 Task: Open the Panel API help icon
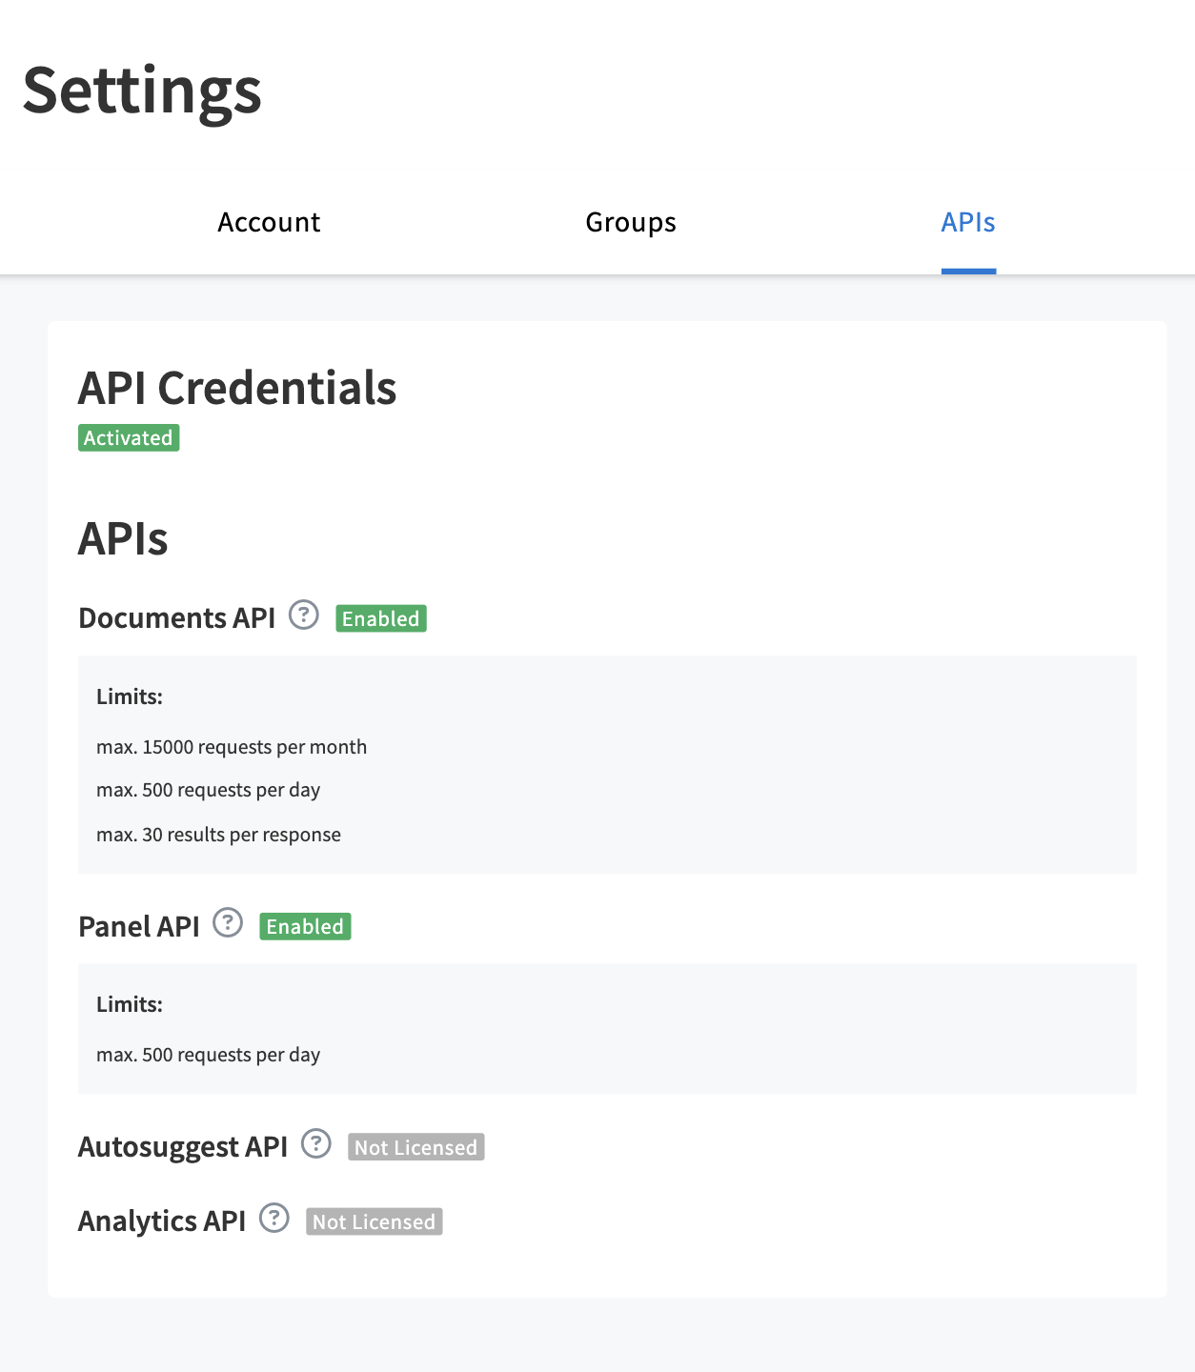(x=228, y=923)
